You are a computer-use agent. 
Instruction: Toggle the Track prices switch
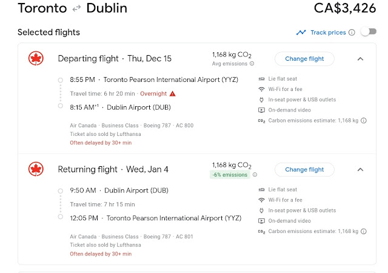368,32
